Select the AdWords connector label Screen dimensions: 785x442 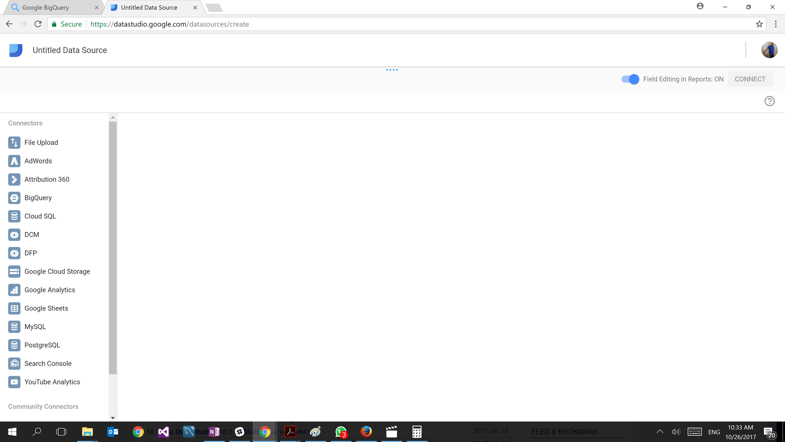(x=38, y=161)
